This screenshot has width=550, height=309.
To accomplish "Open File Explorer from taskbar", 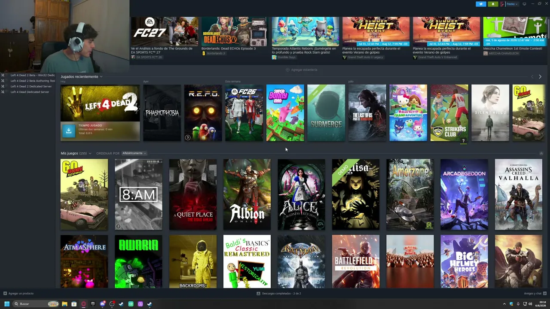I will [64, 304].
